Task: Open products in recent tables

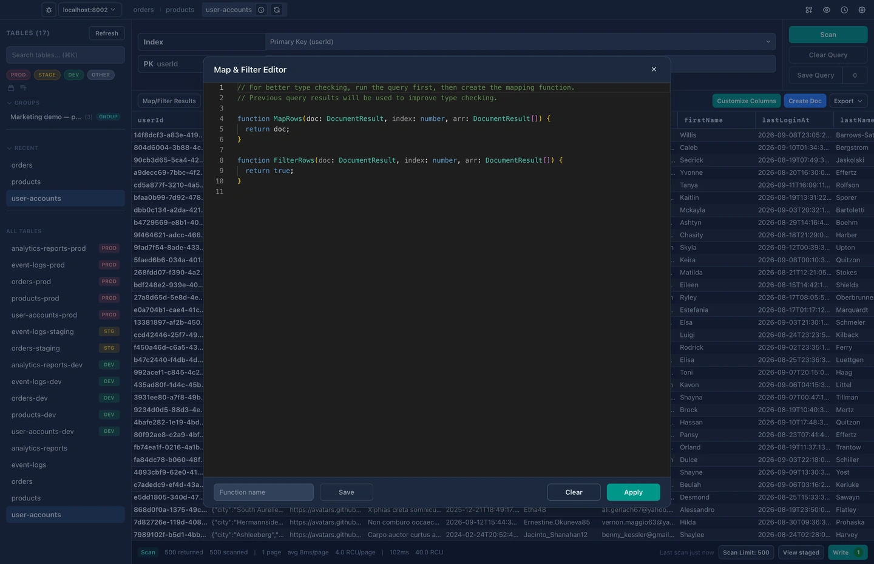Action: pos(66,182)
